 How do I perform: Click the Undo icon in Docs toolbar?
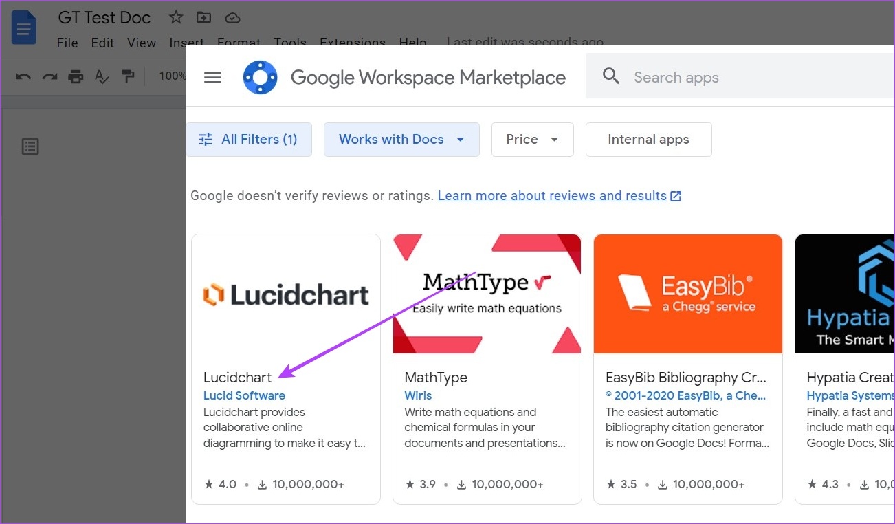click(23, 76)
